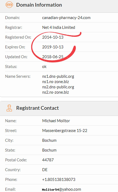Click phone number +1.805138138073
The height and width of the screenshot is (192, 118).
[x=59, y=180]
